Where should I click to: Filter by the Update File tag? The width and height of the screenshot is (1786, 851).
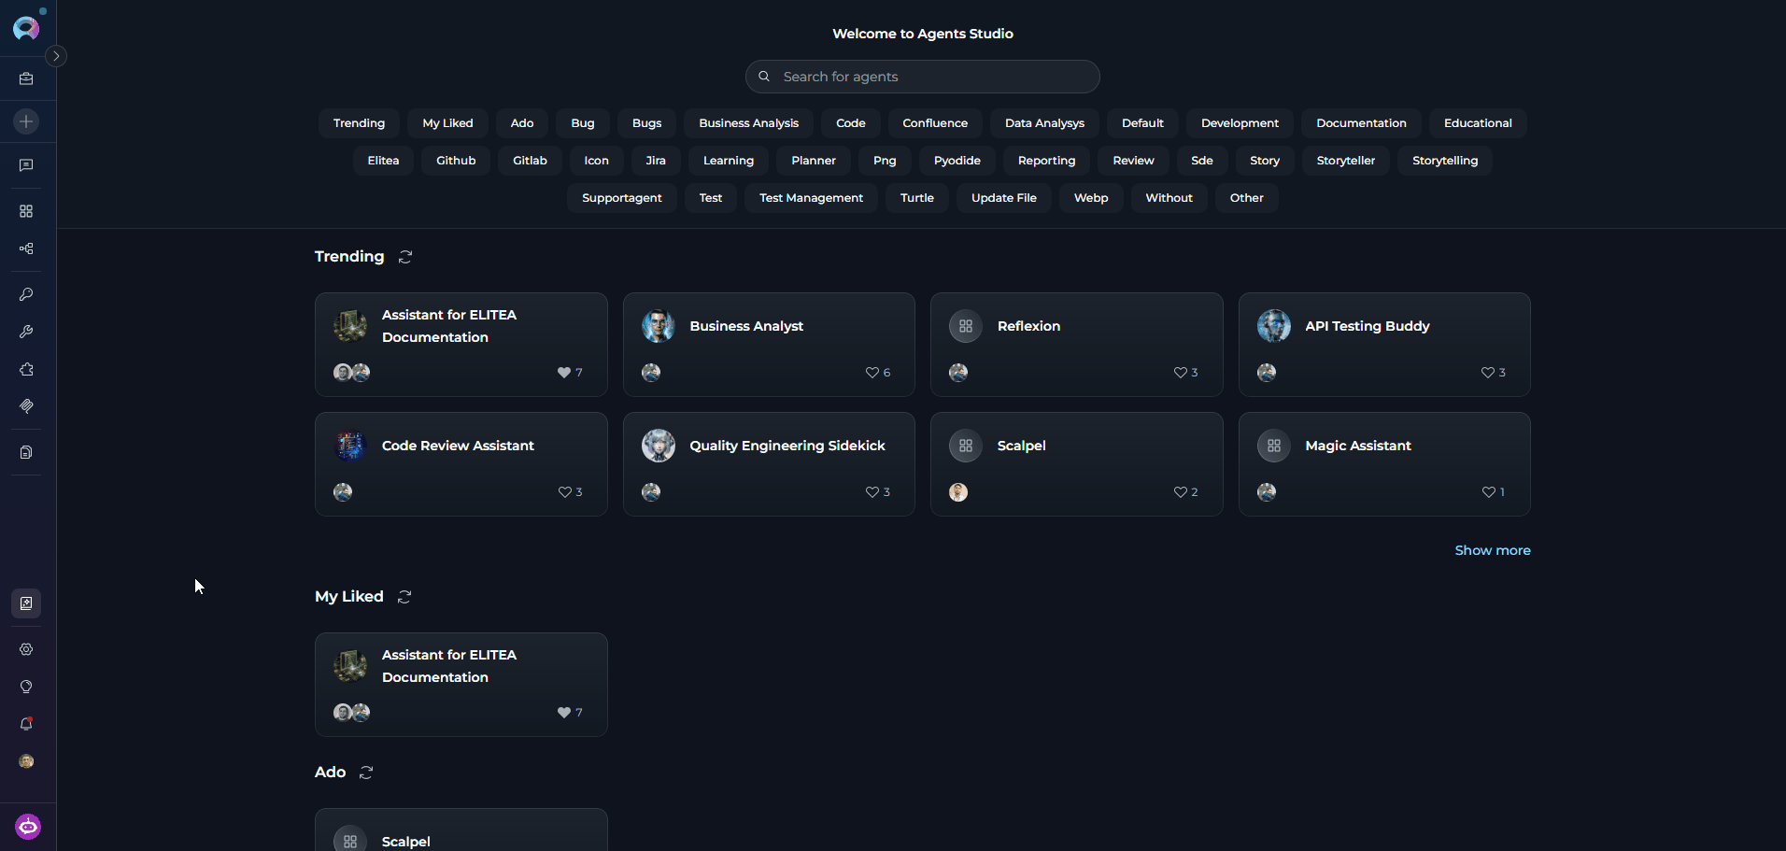1003,198
